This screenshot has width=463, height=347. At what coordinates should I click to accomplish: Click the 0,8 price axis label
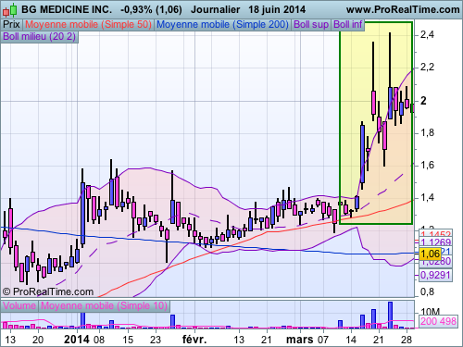click(x=427, y=291)
